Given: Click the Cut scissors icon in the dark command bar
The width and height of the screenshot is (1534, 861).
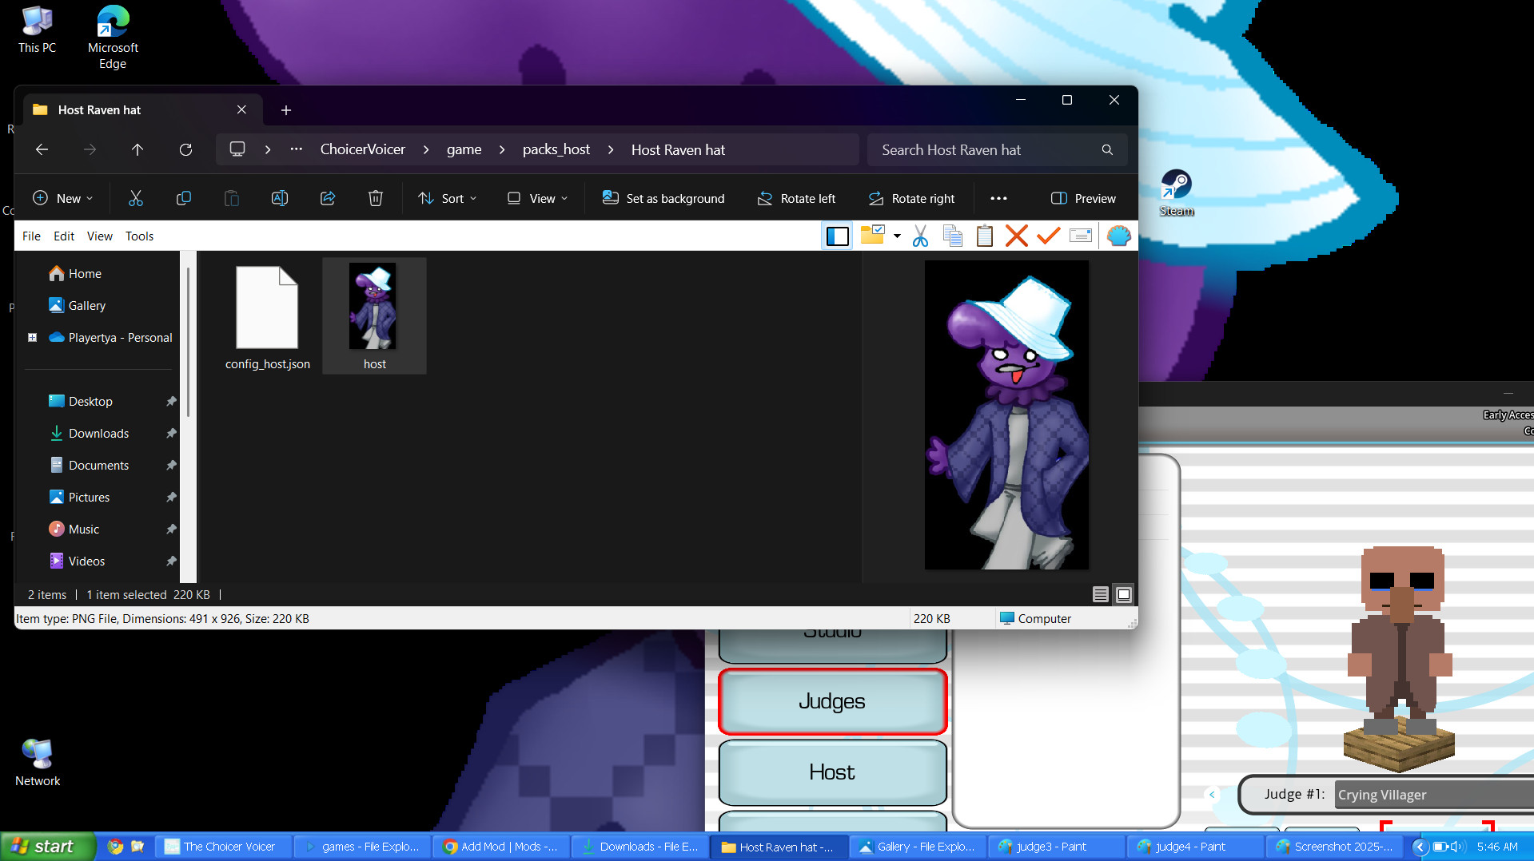Looking at the screenshot, I should (x=136, y=198).
